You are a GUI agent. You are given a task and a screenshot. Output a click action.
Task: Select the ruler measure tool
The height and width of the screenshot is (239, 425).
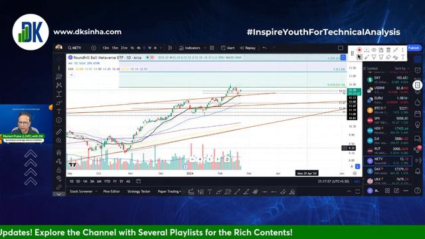pos(59,131)
